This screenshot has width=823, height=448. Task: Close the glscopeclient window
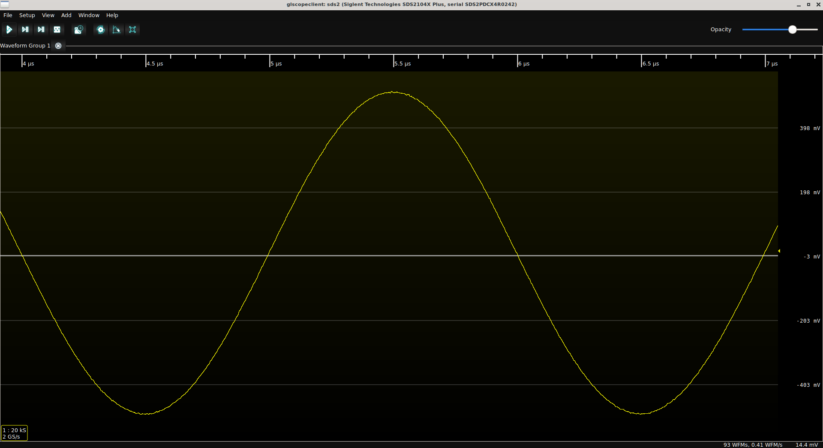(818, 5)
